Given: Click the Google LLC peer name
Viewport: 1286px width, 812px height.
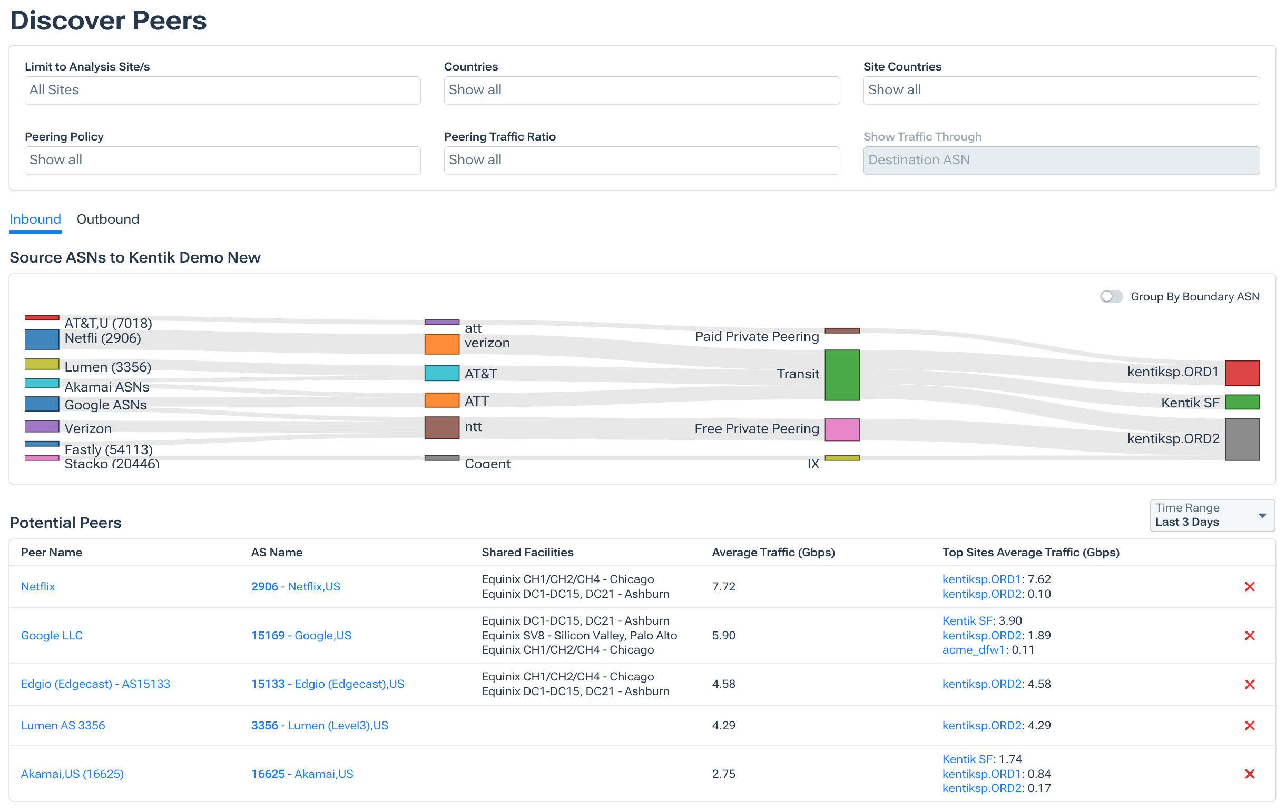Looking at the screenshot, I should [51, 635].
